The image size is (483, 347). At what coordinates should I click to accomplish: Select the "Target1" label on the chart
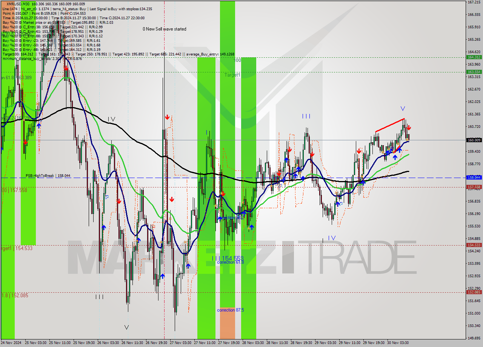[232, 75]
